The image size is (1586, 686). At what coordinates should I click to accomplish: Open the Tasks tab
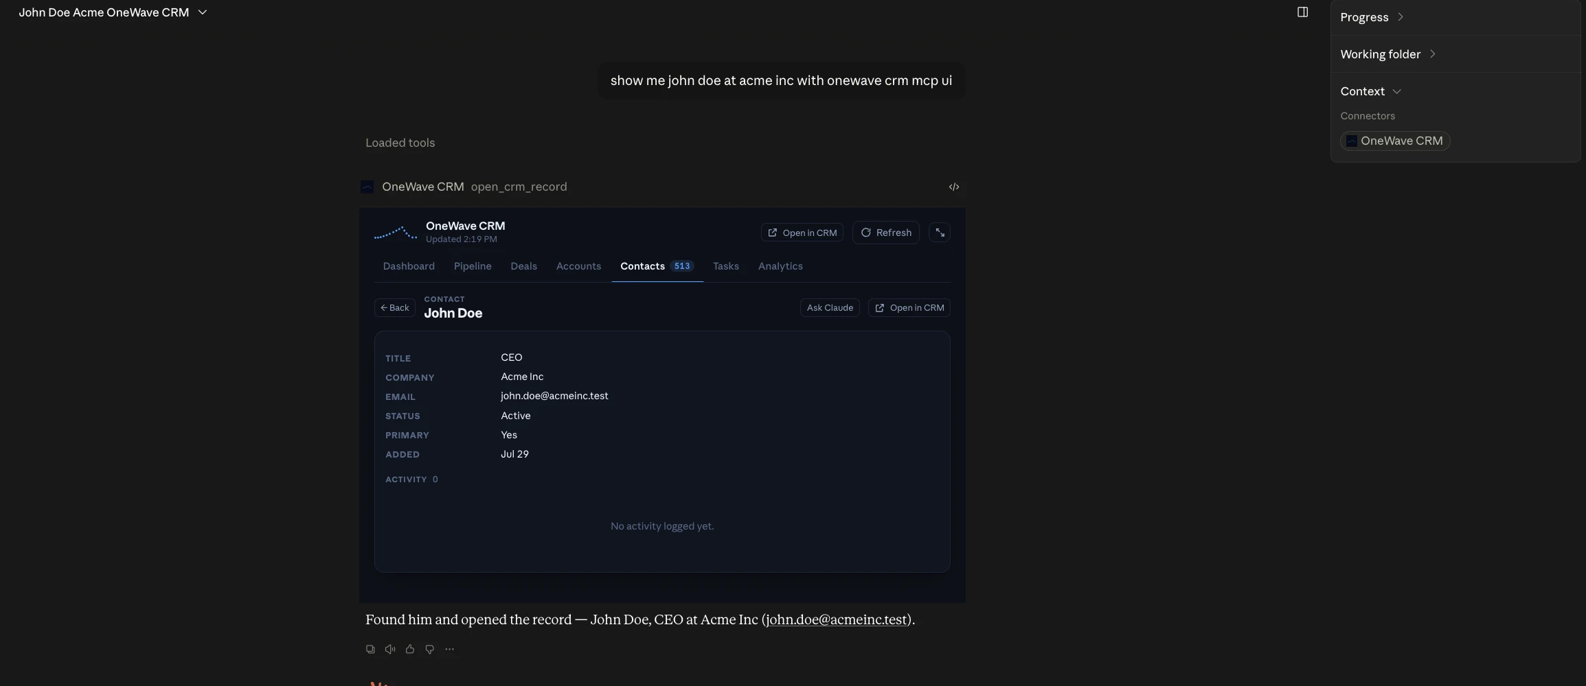coord(726,266)
